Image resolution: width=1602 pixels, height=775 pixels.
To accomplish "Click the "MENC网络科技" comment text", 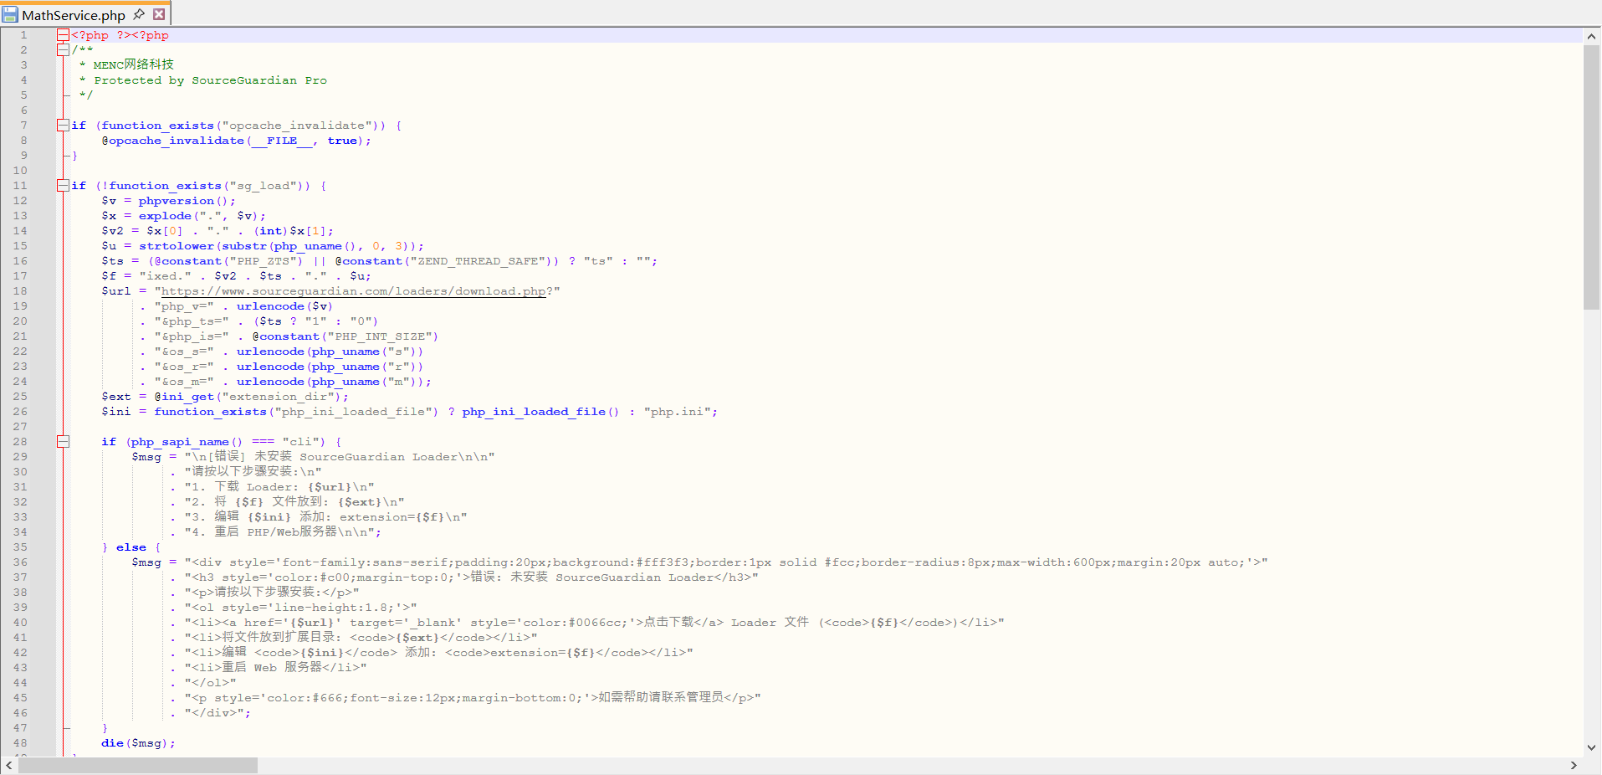I will [134, 65].
